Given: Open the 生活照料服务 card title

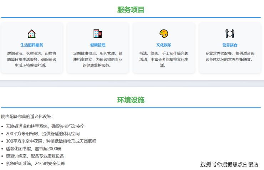Looking at the screenshot, I should (32, 45).
